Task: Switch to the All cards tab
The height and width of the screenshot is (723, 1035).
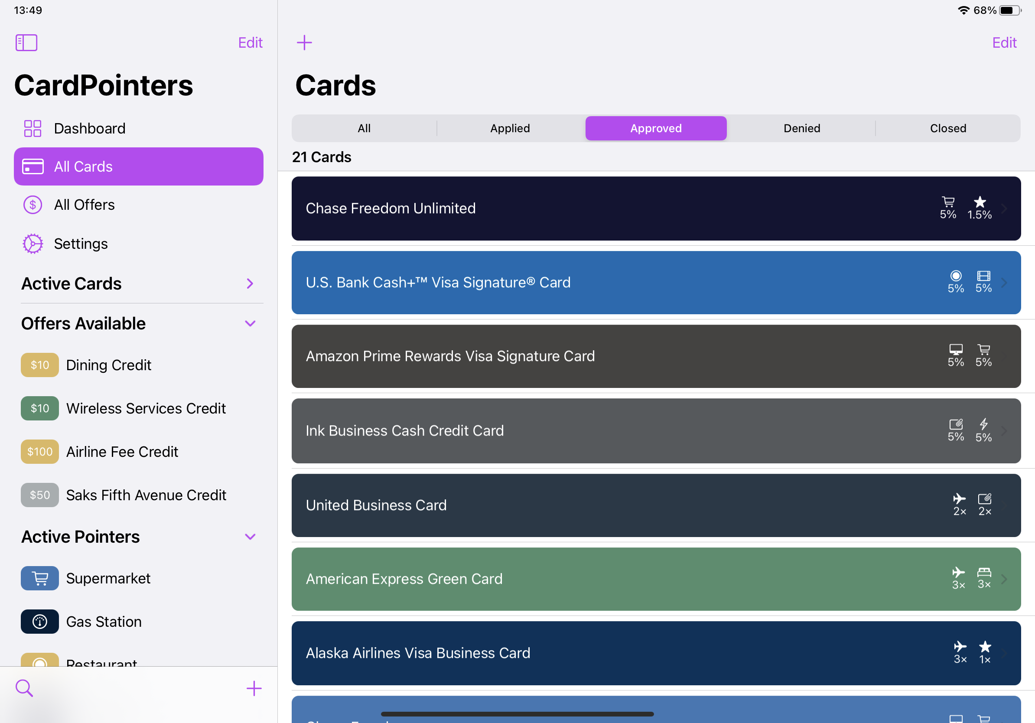Action: click(364, 128)
